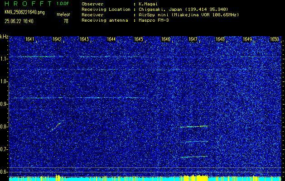285x181 pixels.
Task: Click the kHz axis unit label
Action: [x=4, y=37]
